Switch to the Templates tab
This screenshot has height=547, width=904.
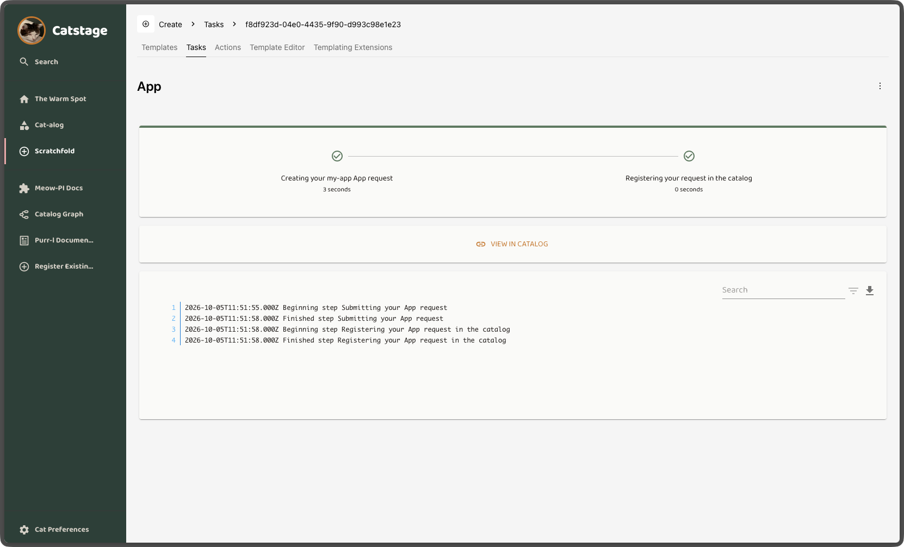pos(159,47)
